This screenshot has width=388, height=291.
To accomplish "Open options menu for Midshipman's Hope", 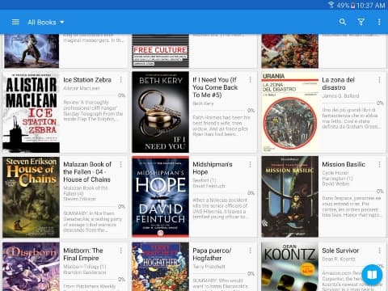I will click(251, 164).
